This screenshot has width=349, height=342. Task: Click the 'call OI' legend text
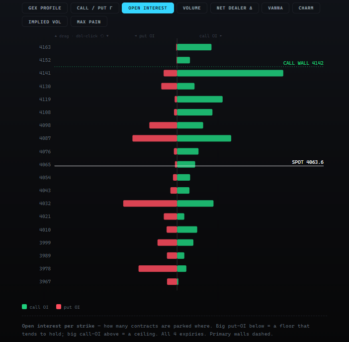coord(39,307)
